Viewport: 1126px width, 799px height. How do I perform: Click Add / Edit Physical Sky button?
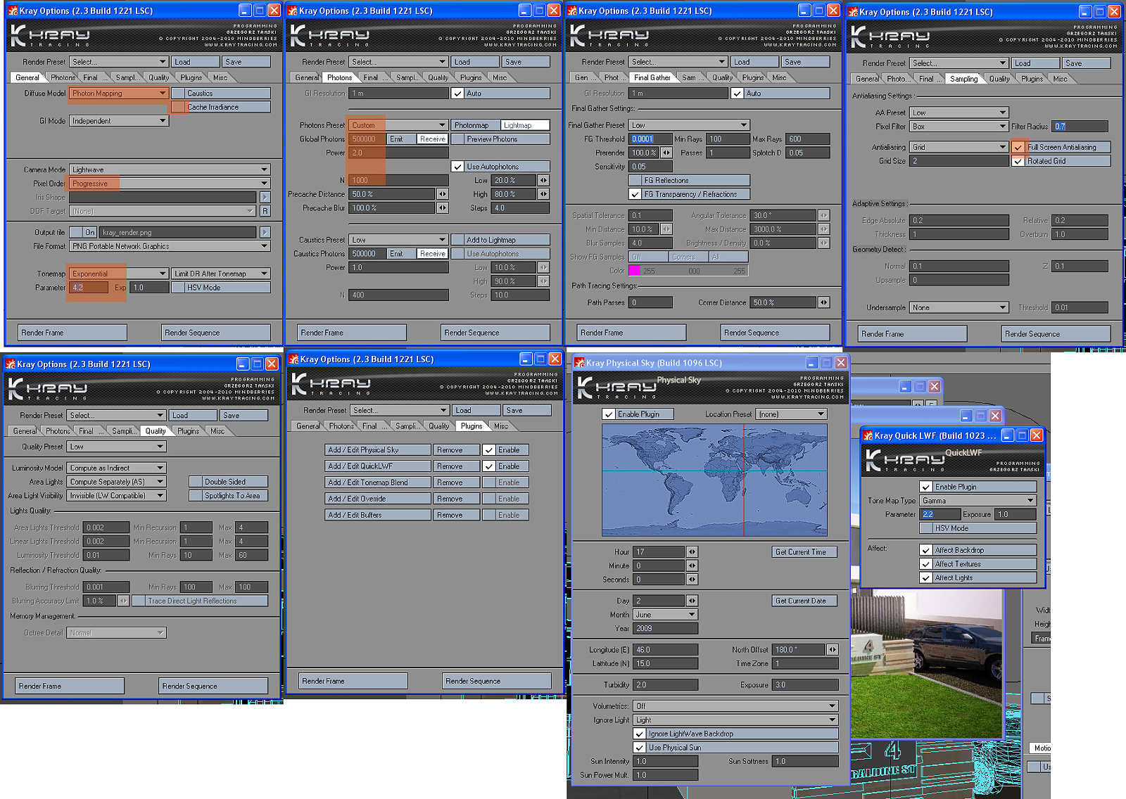378,450
